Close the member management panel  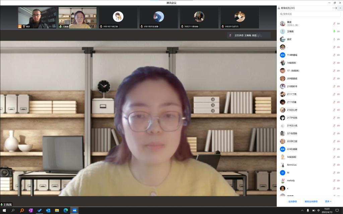point(336,8)
